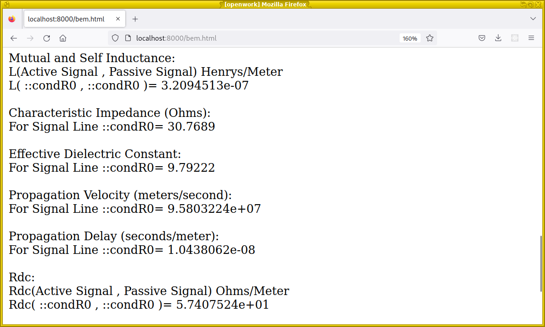Go to the Firefox home page

click(x=63, y=38)
